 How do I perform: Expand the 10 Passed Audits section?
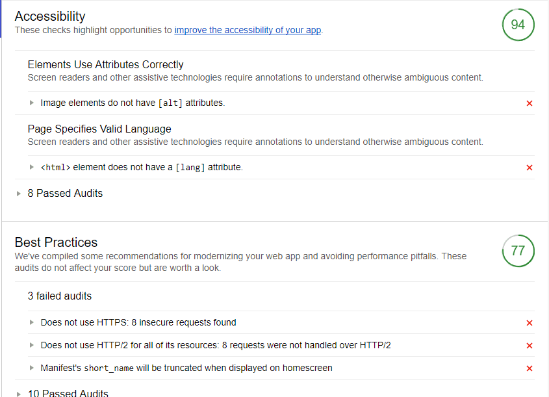18,392
